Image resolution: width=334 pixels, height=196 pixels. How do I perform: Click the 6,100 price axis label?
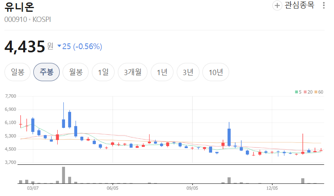tap(11, 123)
